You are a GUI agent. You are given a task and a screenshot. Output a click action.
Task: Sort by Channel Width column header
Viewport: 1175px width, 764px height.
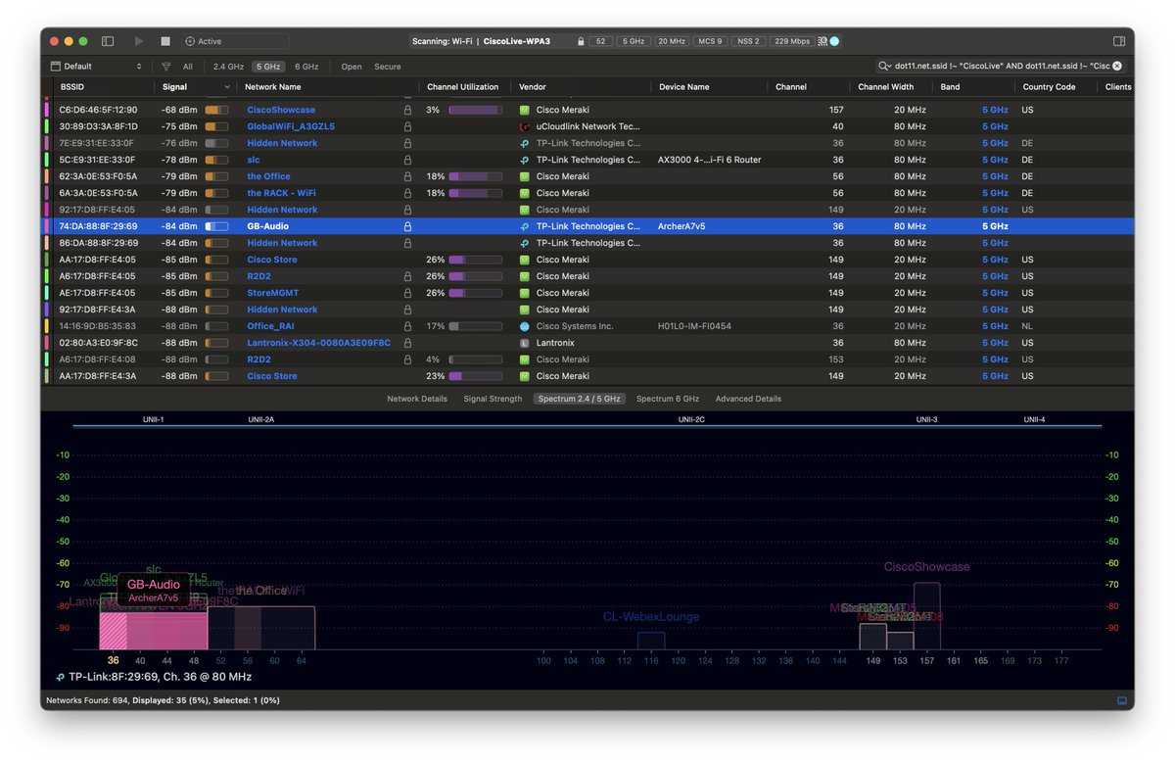click(886, 87)
